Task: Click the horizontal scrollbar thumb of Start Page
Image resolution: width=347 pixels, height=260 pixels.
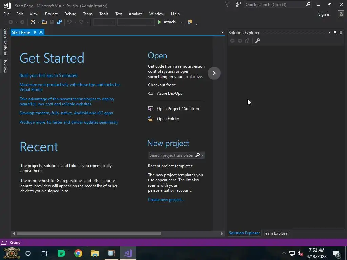Action: pyautogui.click(x=89, y=233)
